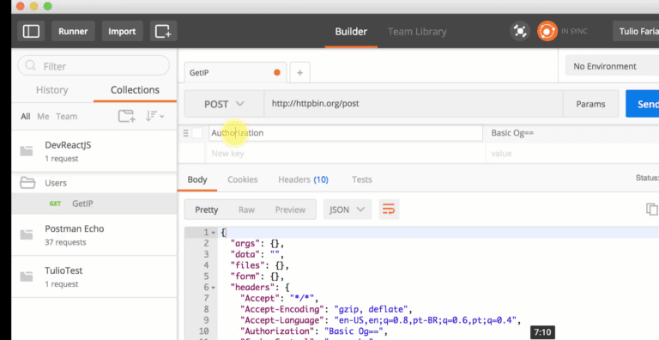659x340 pixels.
Task: Switch to the History tab
Action: (x=52, y=89)
